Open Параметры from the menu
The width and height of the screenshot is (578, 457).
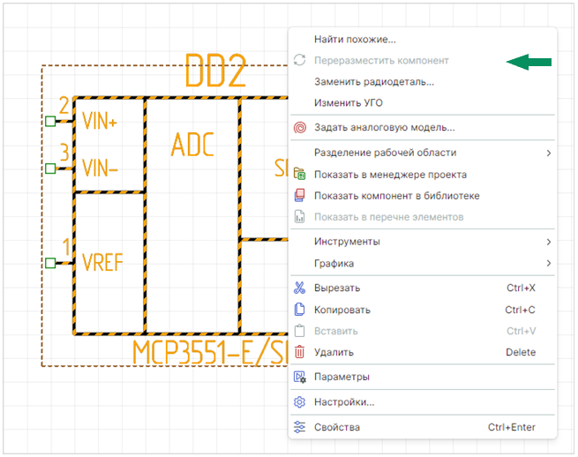tap(423, 377)
